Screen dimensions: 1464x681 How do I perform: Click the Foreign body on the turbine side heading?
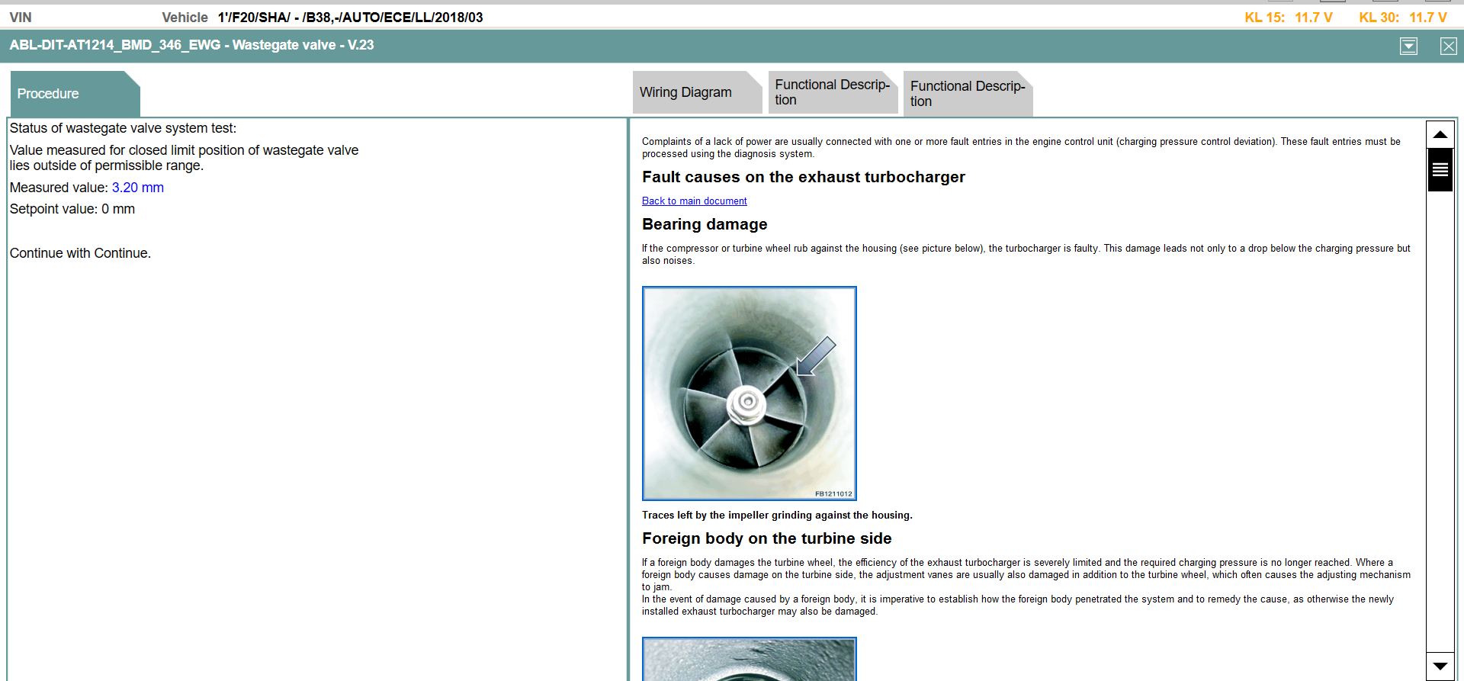[x=766, y=538]
